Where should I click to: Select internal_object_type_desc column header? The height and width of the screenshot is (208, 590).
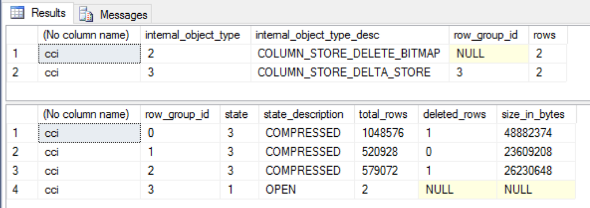(x=350, y=35)
